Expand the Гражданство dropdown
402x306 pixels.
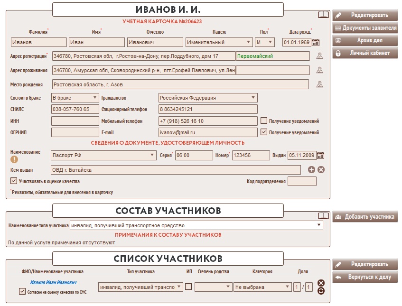[208, 98]
